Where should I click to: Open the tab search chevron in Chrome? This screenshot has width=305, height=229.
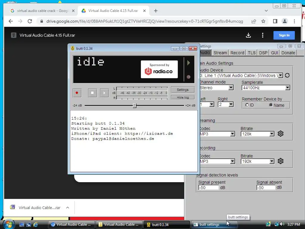coord(266,11)
